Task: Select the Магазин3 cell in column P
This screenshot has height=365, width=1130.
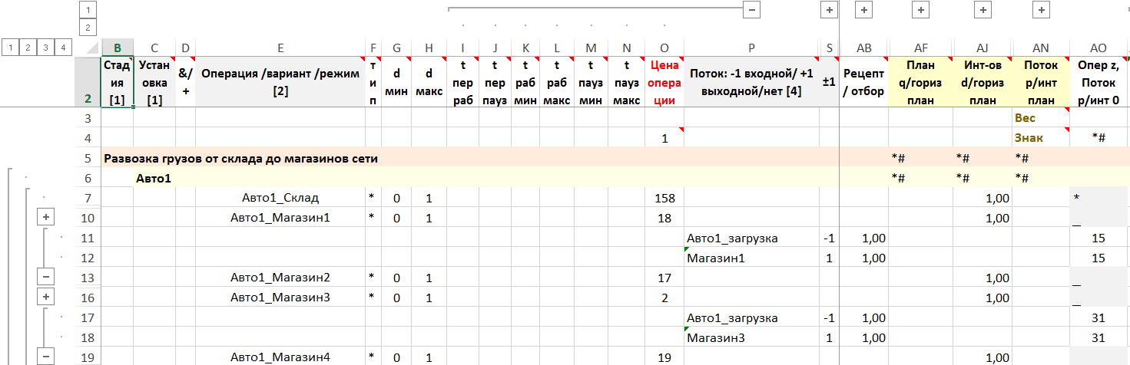Action: (751, 337)
